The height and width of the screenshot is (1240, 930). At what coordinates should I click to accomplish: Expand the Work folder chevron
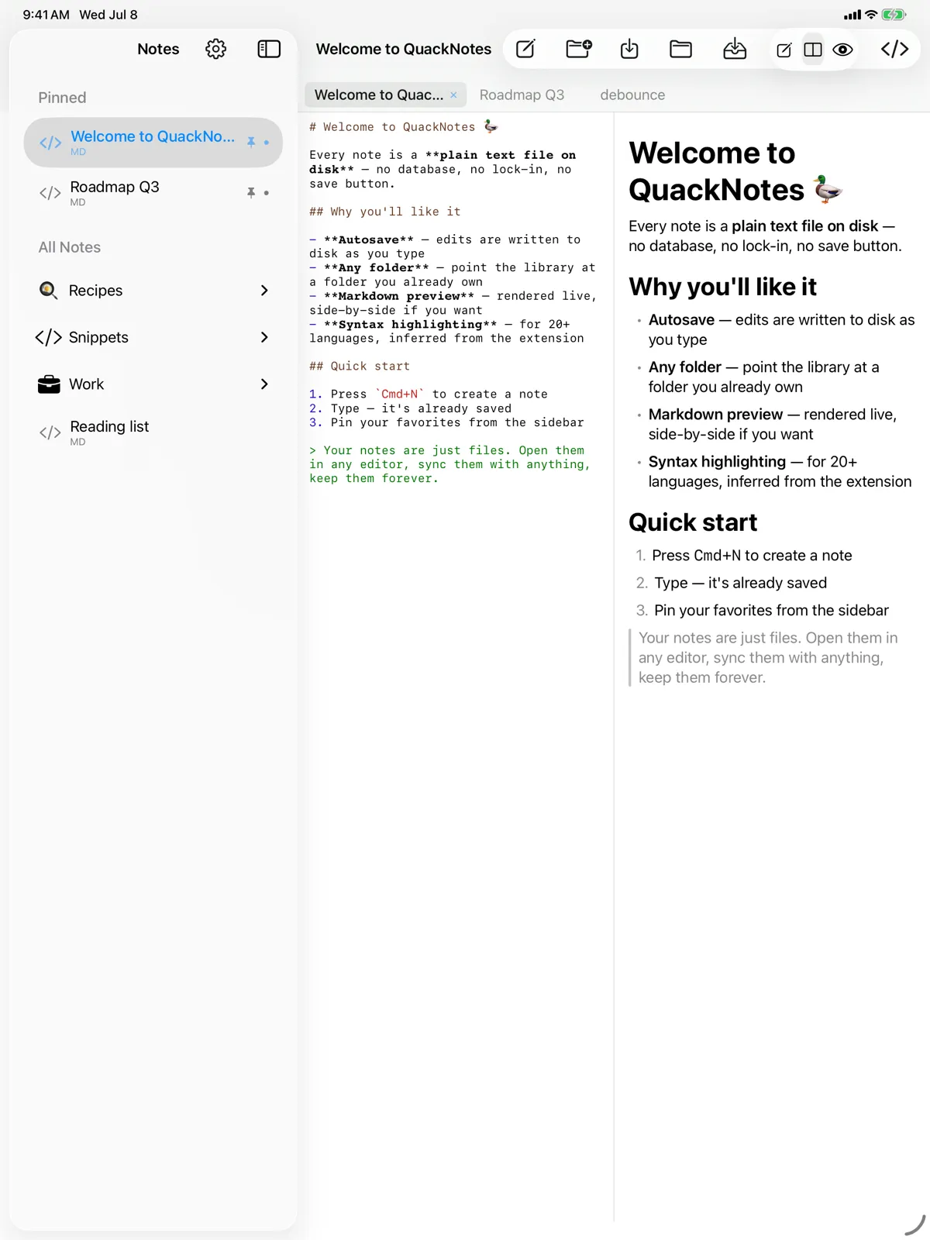[x=264, y=384]
